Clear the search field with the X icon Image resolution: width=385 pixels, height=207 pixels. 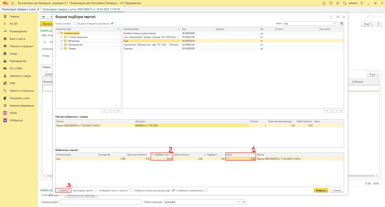point(335,23)
